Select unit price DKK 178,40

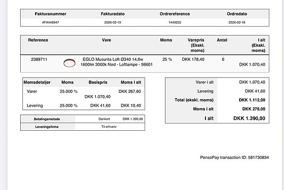pyautogui.click(x=193, y=59)
